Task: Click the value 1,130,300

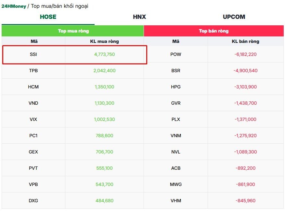Action: tap(105, 103)
